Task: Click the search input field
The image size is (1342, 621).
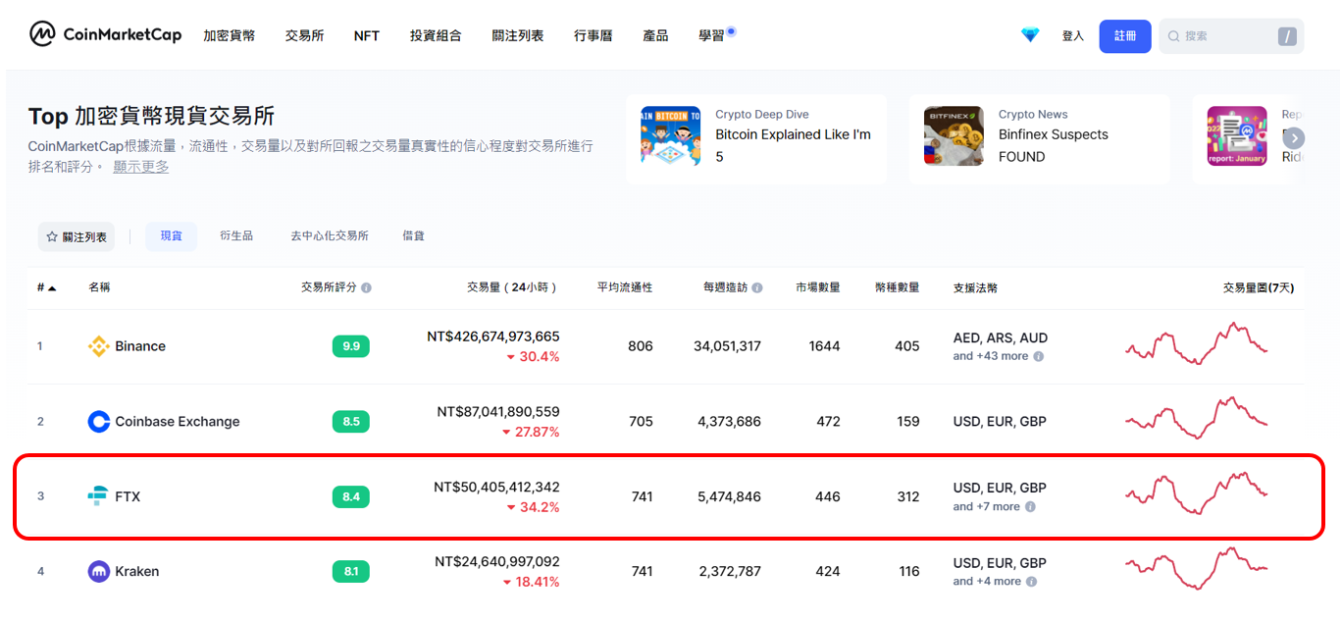Action: [x=1231, y=36]
